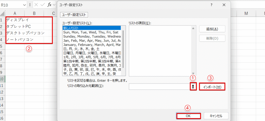Open the Name Box dropdown arrow

click(x=24, y=5)
